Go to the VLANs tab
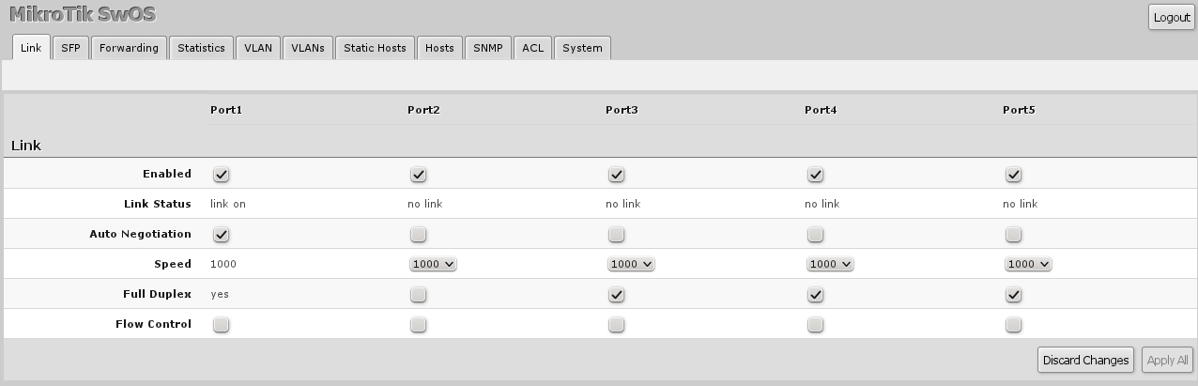Screen dimensions: 1198x386 (x=307, y=48)
